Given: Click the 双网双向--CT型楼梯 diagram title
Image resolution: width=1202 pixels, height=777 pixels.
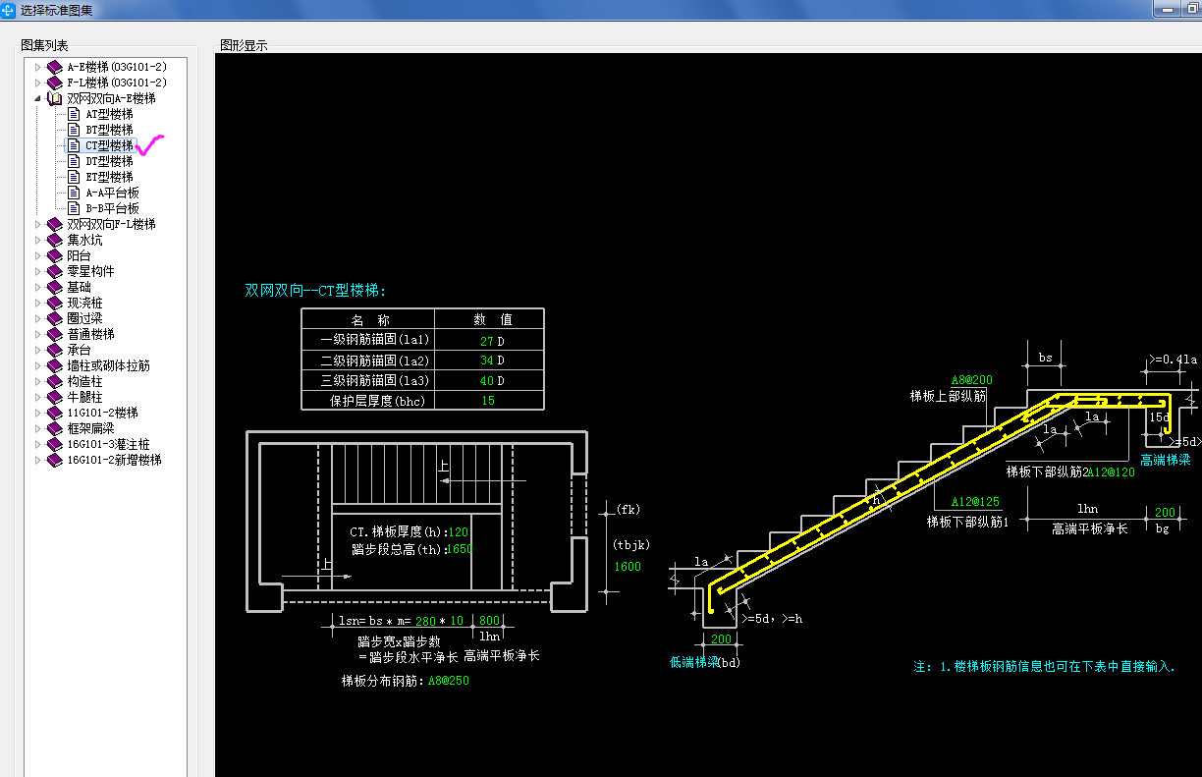Looking at the screenshot, I should (316, 291).
